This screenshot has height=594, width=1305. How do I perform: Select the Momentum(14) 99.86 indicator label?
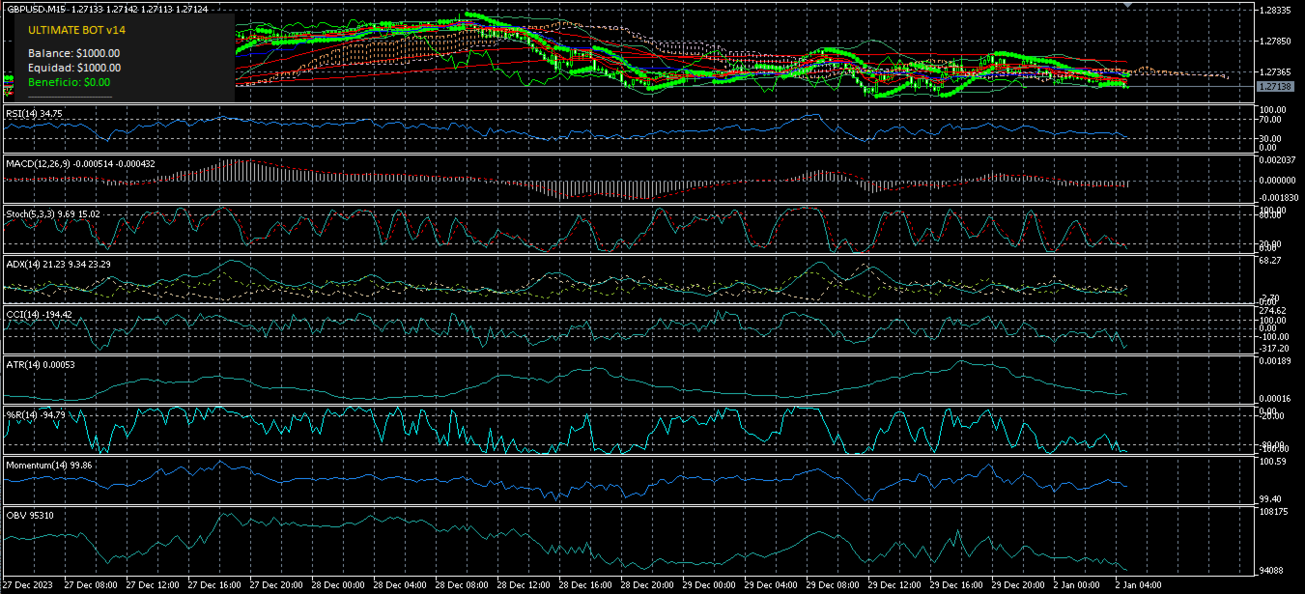point(49,465)
